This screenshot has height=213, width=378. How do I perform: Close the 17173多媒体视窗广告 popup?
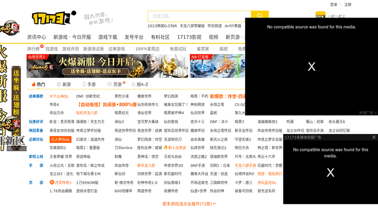tap(374, 137)
